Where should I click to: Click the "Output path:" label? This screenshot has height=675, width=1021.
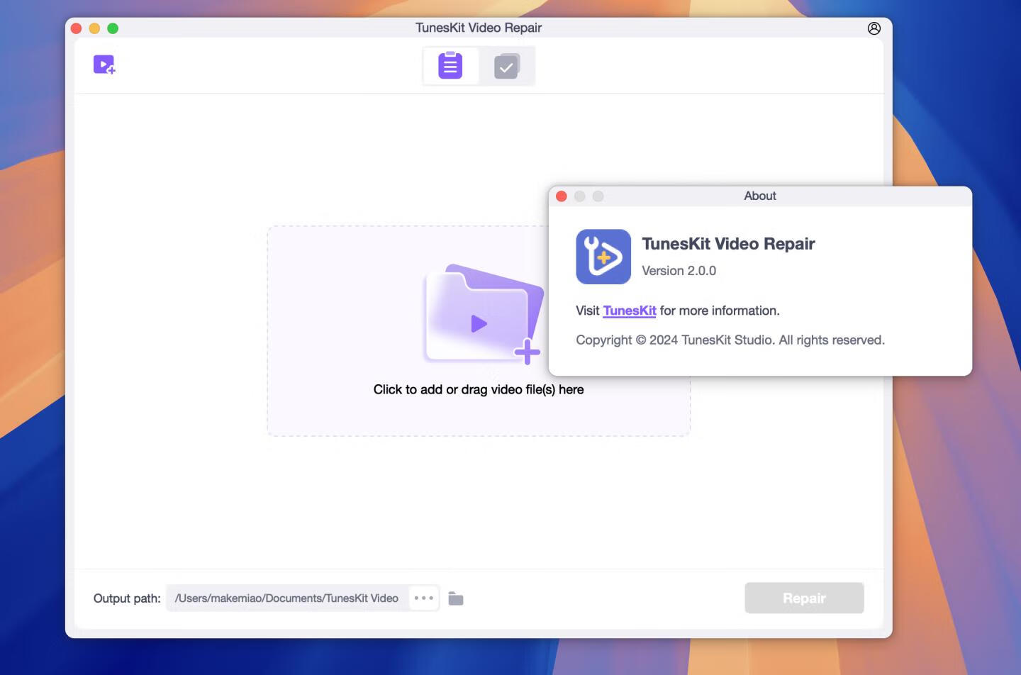tap(127, 598)
